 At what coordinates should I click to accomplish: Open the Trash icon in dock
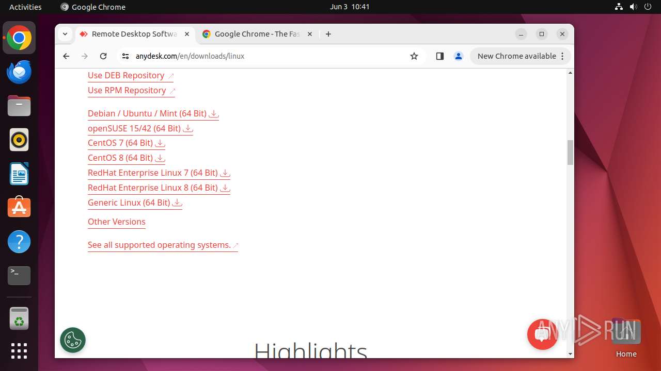(19, 318)
